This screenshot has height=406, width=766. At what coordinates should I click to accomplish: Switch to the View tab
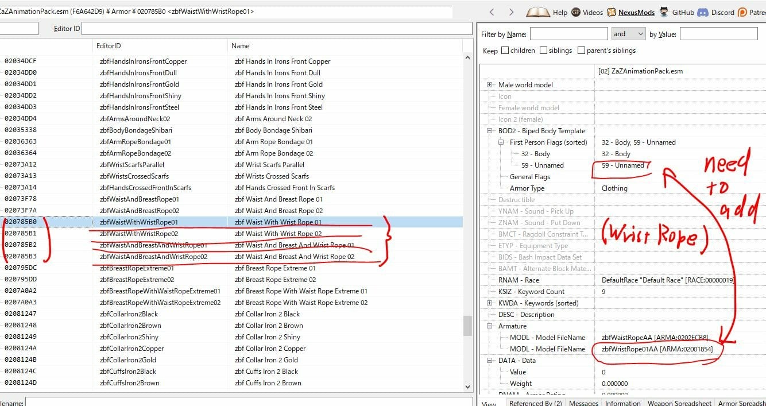(x=489, y=403)
